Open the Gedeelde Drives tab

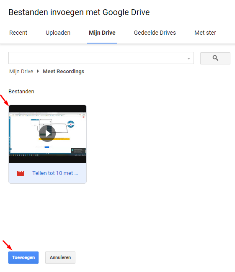coord(155,33)
